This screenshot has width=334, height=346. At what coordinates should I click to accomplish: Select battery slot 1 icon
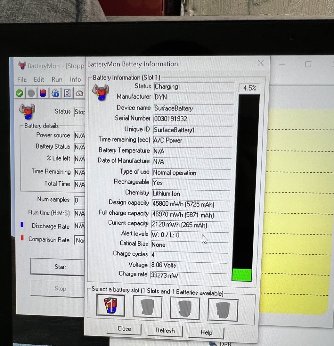(x=111, y=306)
